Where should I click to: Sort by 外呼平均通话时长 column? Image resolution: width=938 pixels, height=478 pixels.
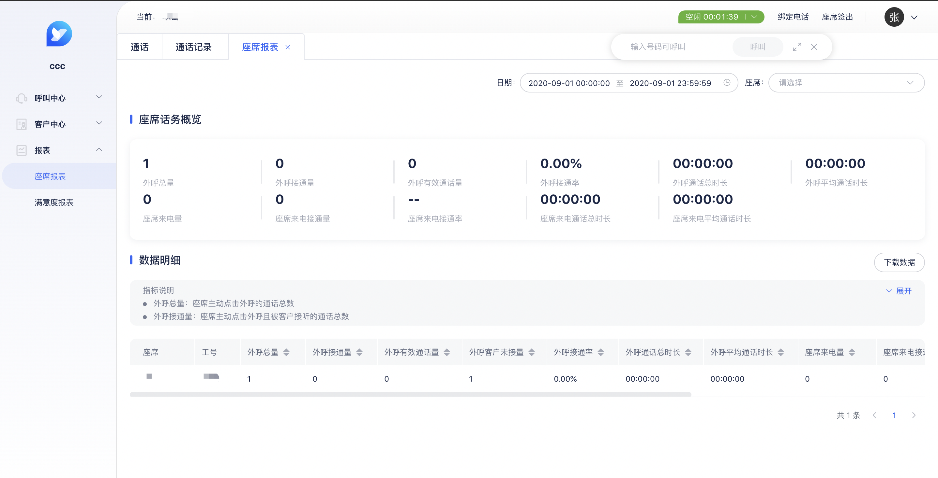[781, 352]
